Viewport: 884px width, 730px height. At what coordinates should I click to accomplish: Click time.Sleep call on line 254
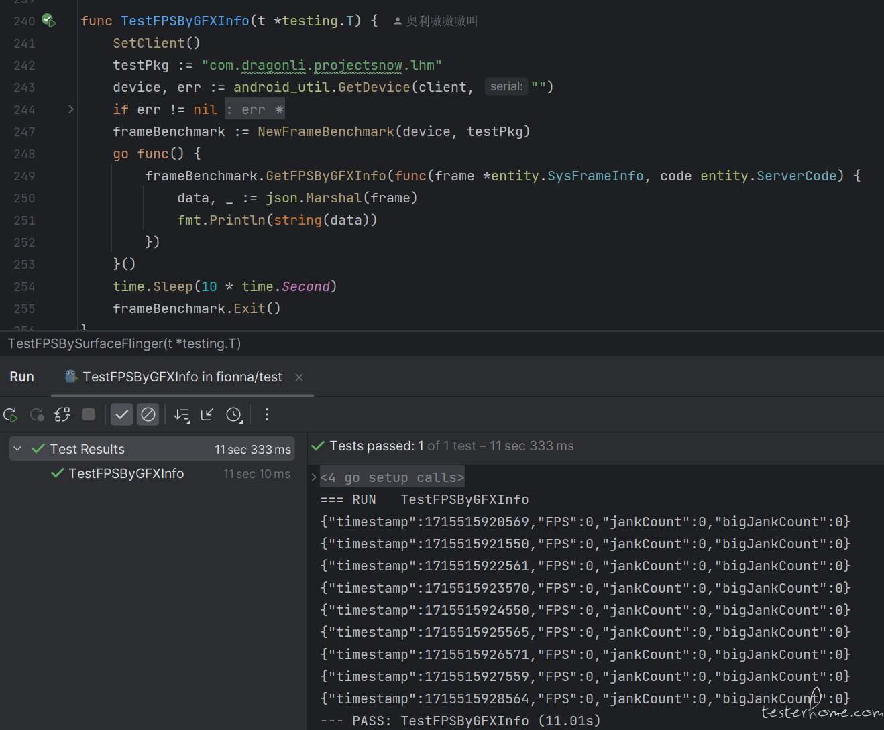click(153, 286)
